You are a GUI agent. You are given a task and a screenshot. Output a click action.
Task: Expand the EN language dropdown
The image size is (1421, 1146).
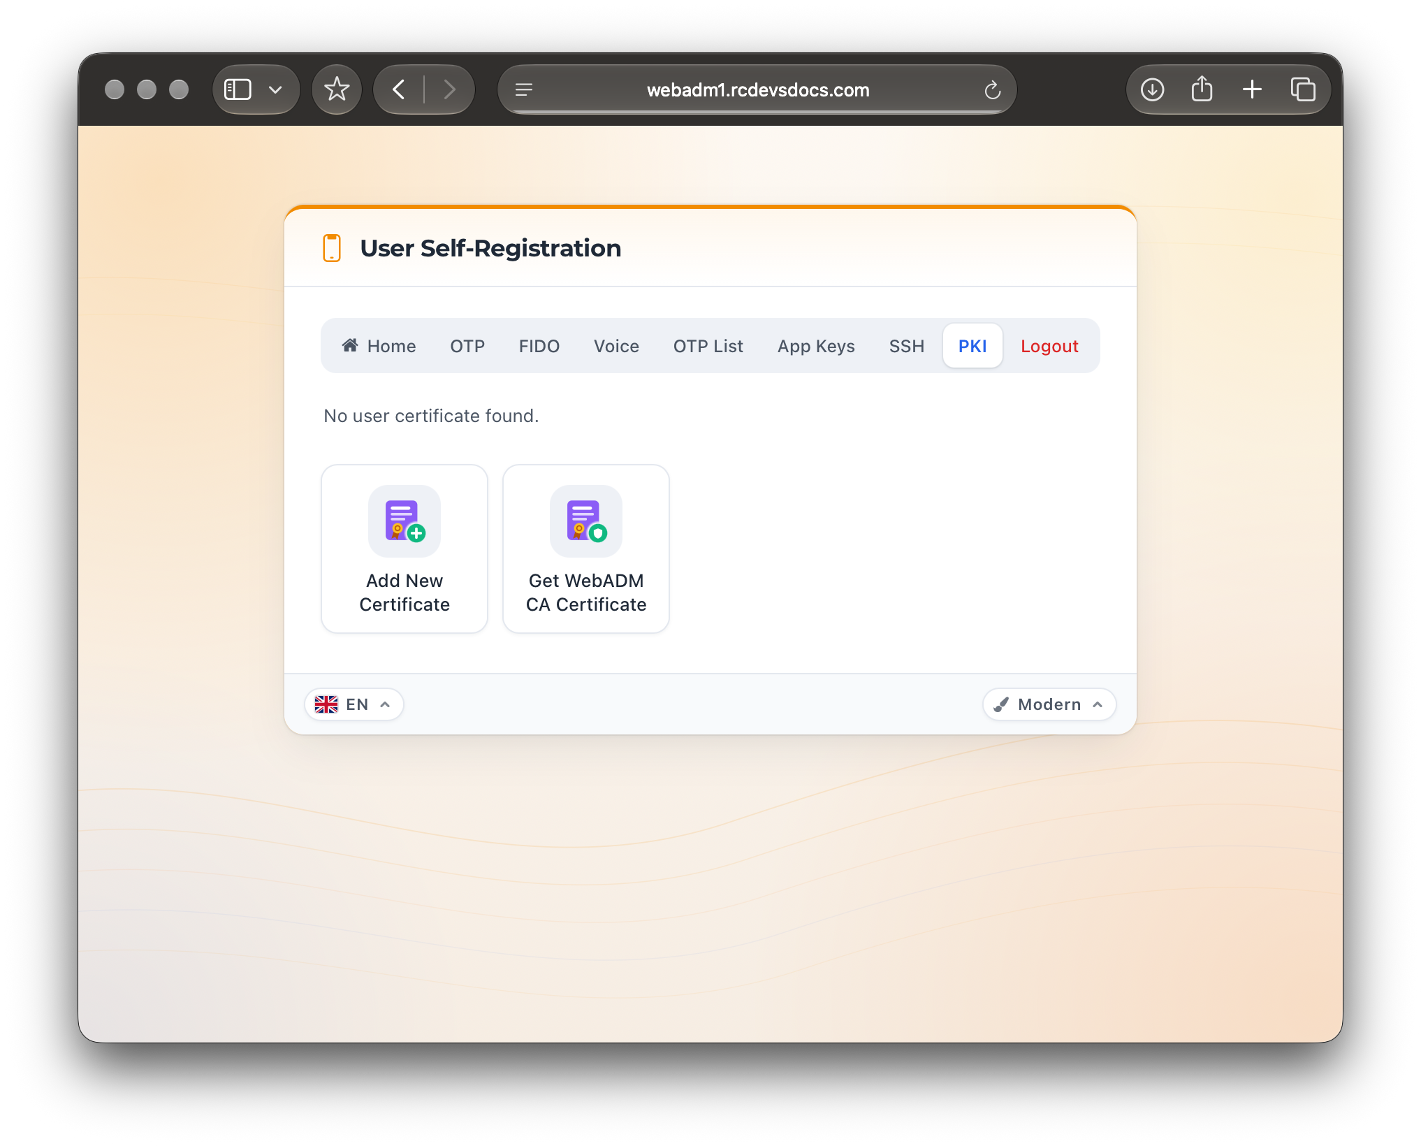(354, 704)
